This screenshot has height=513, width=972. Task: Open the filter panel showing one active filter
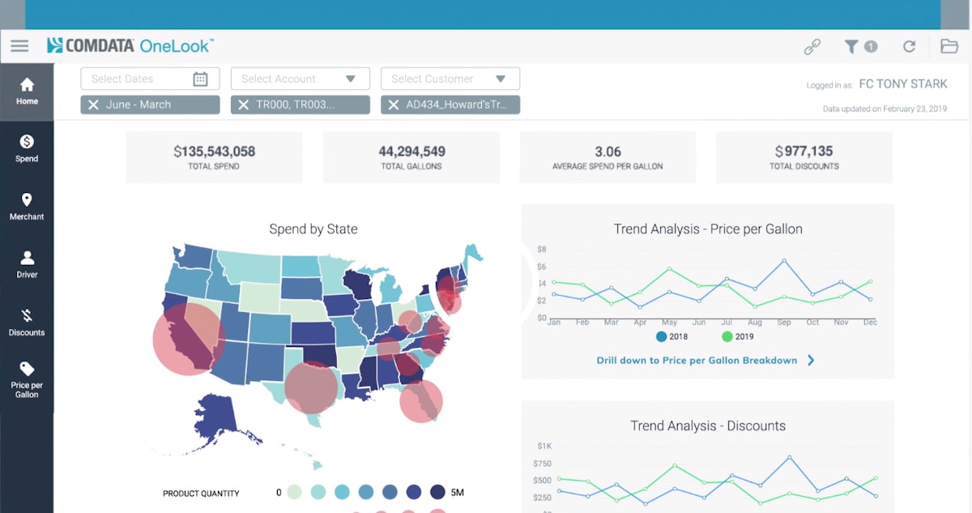coord(860,46)
